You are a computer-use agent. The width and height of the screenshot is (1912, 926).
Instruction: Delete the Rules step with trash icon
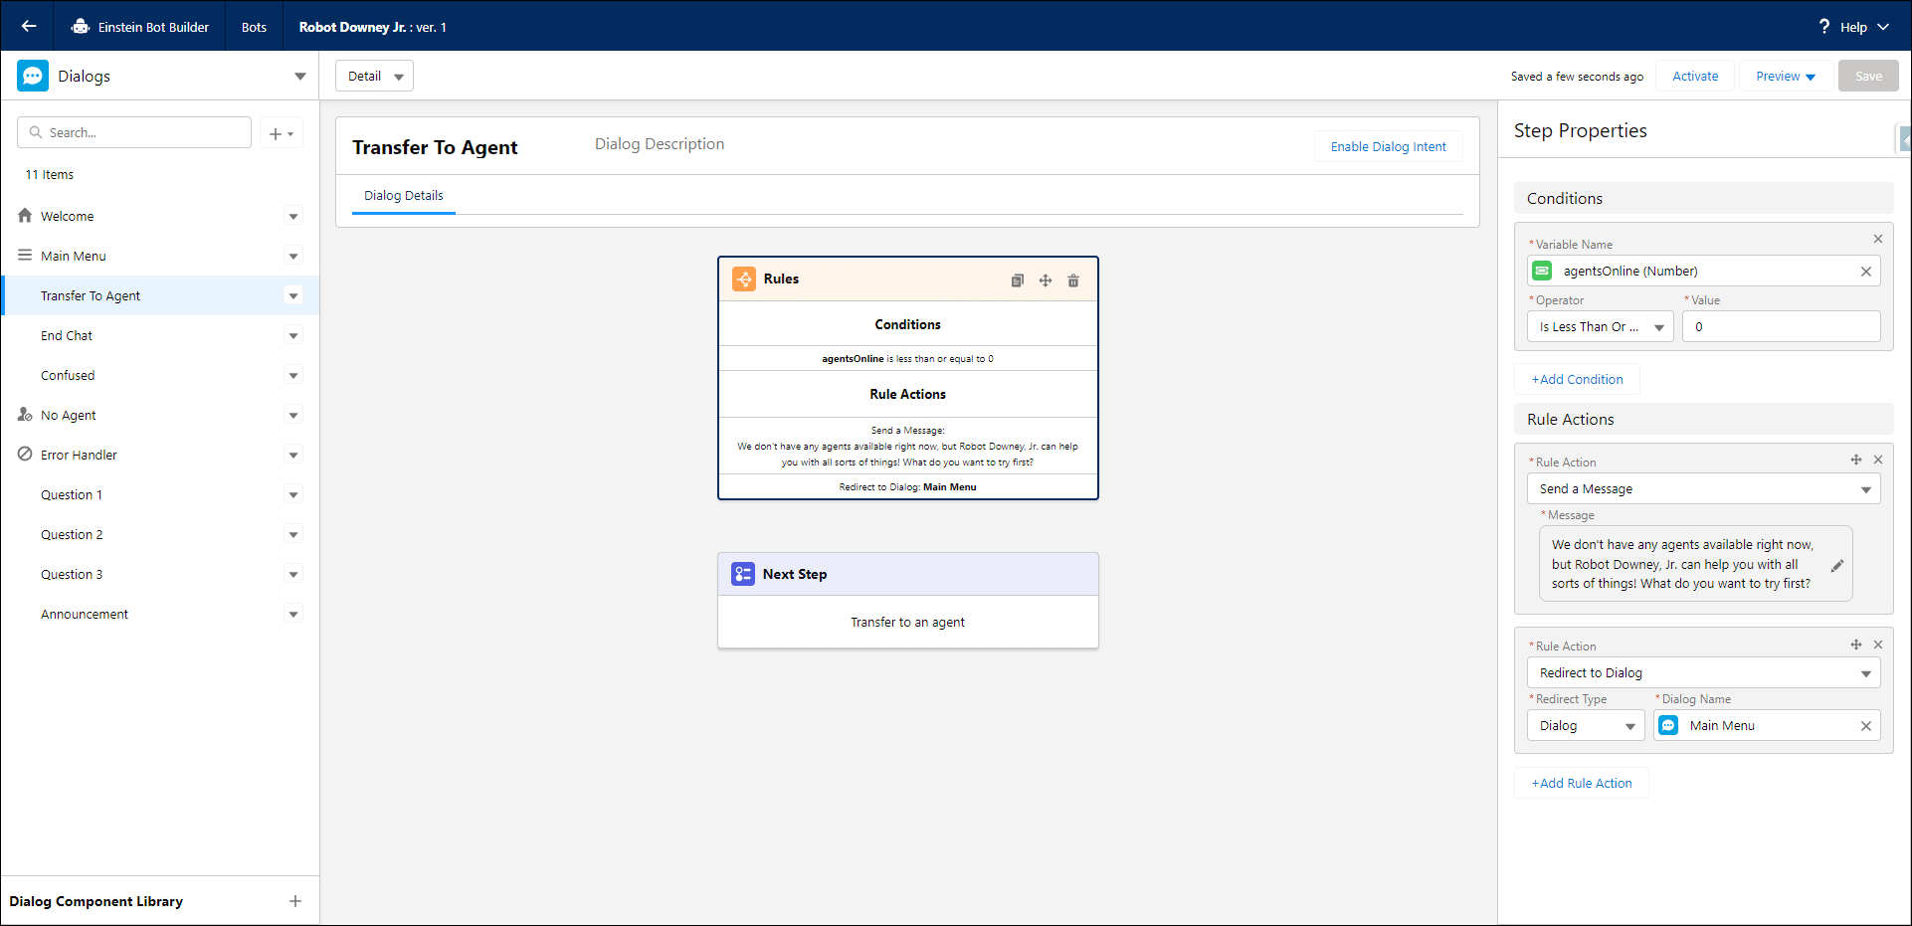1073,280
